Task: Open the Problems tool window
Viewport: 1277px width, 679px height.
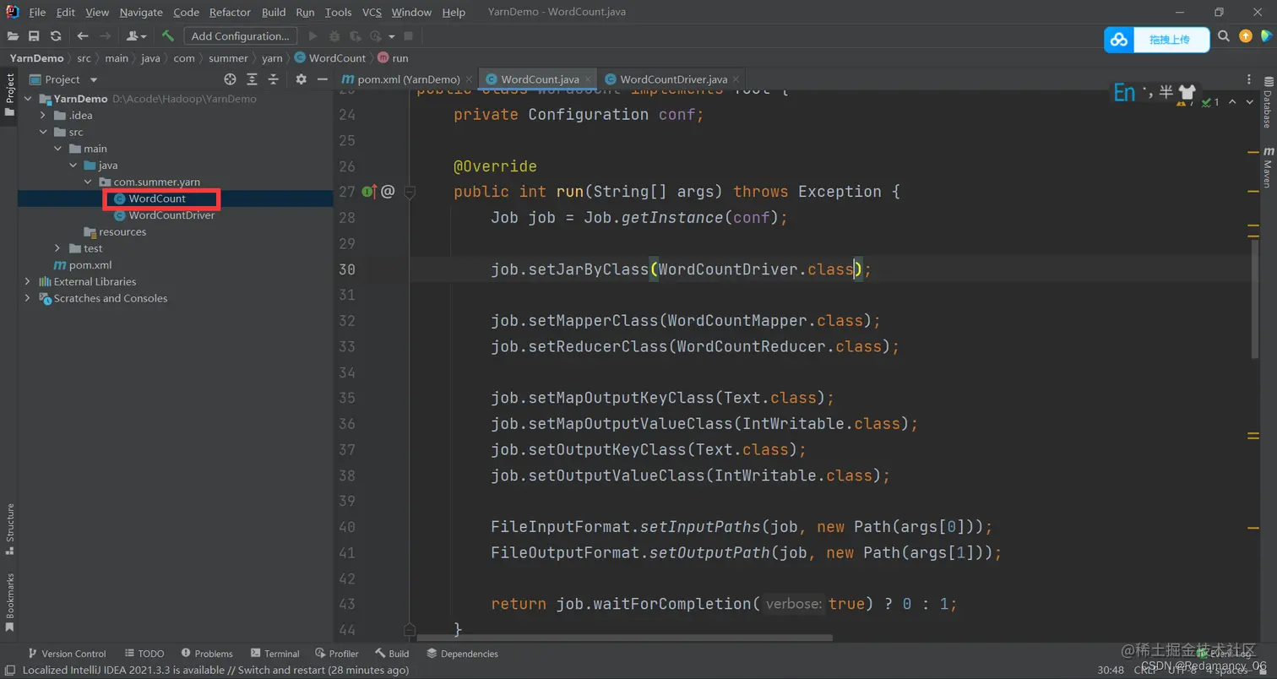Action: point(207,654)
